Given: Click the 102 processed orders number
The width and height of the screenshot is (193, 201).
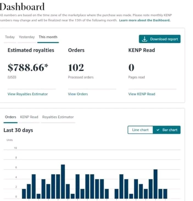Looking at the screenshot, I should tap(76, 67).
